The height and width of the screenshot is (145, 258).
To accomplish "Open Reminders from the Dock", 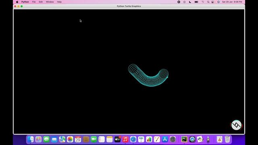I will point(102,139).
